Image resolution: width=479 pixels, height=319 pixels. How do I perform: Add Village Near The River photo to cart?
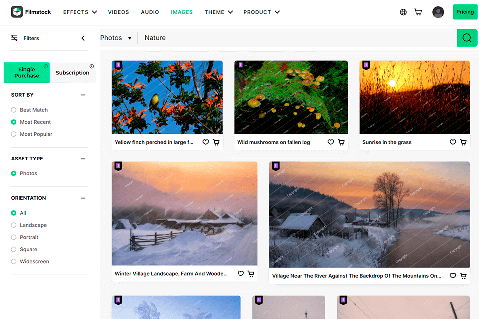click(463, 276)
